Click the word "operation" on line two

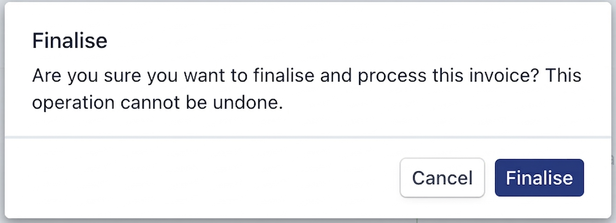(x=73, y=103)
